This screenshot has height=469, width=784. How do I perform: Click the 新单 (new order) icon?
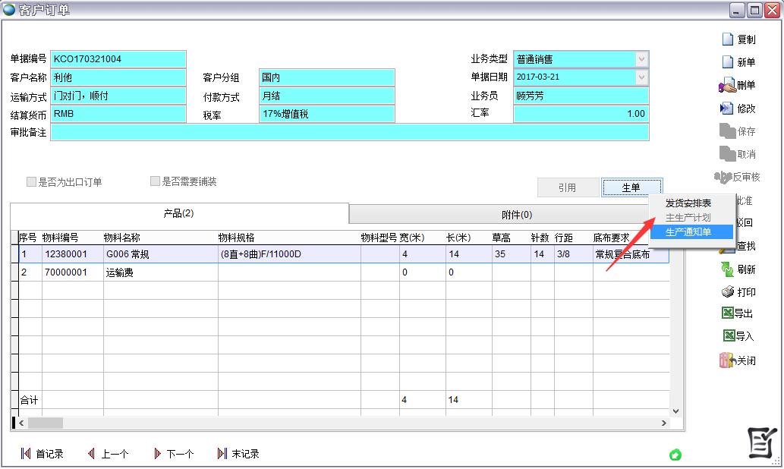727,62
